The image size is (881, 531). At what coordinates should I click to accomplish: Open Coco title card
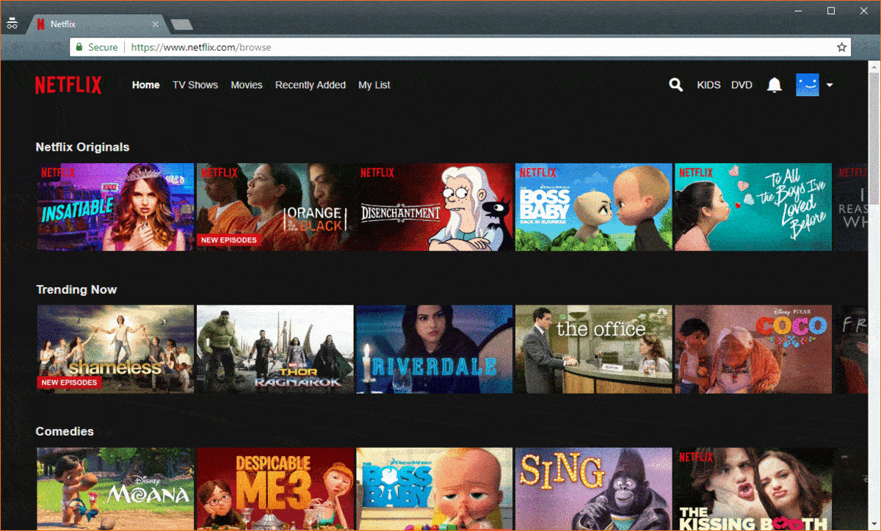[x=753, y=349]
